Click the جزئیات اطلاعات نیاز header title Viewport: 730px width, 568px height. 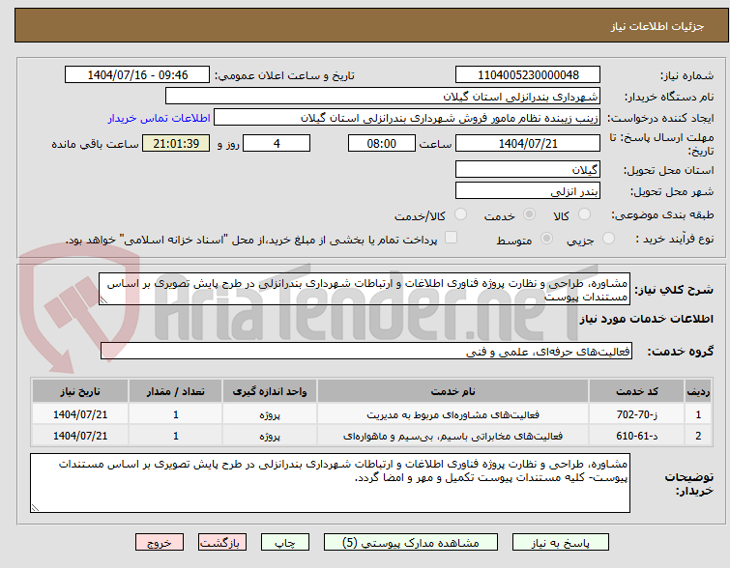[x=657, y=26]
